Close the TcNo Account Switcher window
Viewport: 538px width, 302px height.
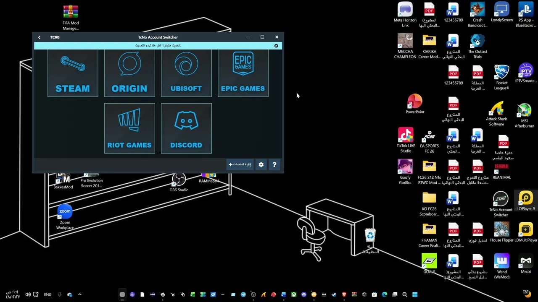(277, 37)
